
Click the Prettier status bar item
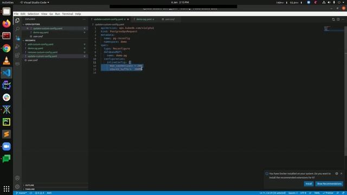click(328, 193)
